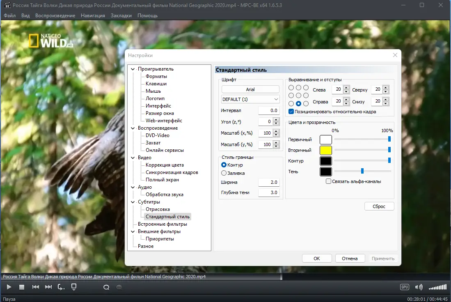Screen dimensions: 451x302
Task: Click the Ширина input field
Action: 269,182
